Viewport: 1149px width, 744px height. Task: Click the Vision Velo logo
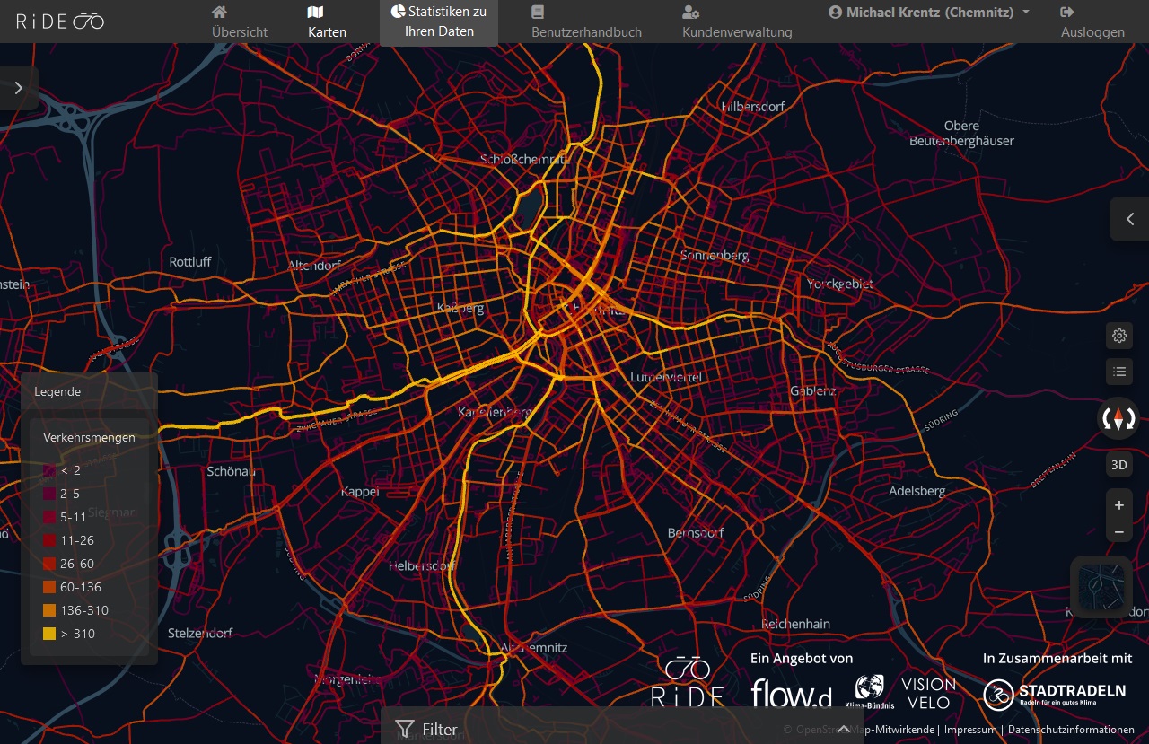pos(928,693)
